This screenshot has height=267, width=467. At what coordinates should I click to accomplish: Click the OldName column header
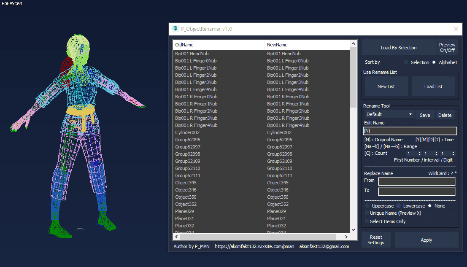coord(219,45)
